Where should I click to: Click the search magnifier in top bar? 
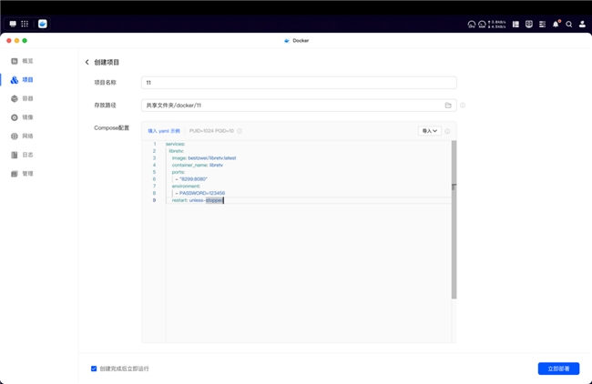click(x=569, y=25)
